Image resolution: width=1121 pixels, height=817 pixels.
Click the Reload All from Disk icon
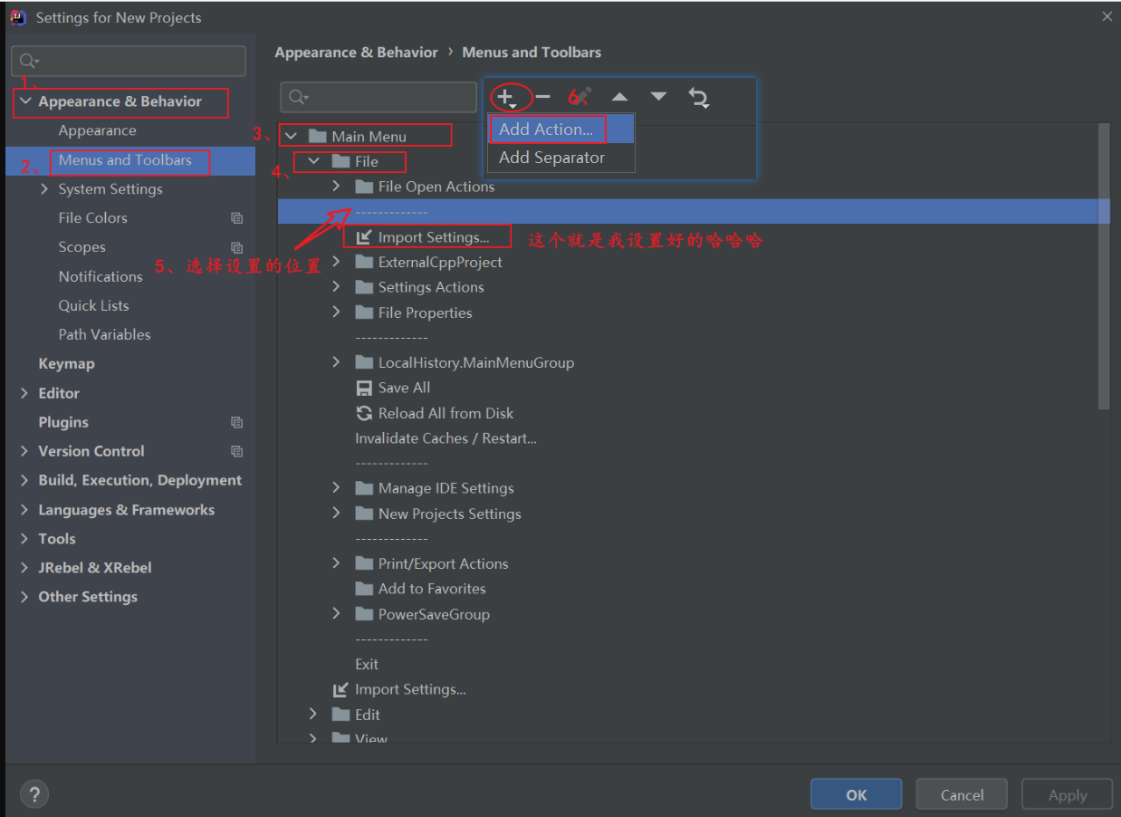[x=364, y=413]
